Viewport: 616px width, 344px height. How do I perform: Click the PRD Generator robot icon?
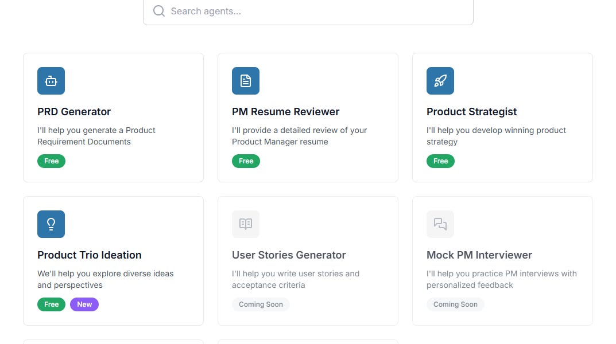click(x=51, y=81)
